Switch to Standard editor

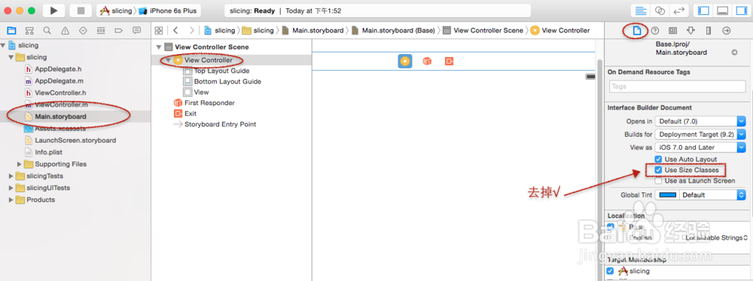click(x=641, y=11)
